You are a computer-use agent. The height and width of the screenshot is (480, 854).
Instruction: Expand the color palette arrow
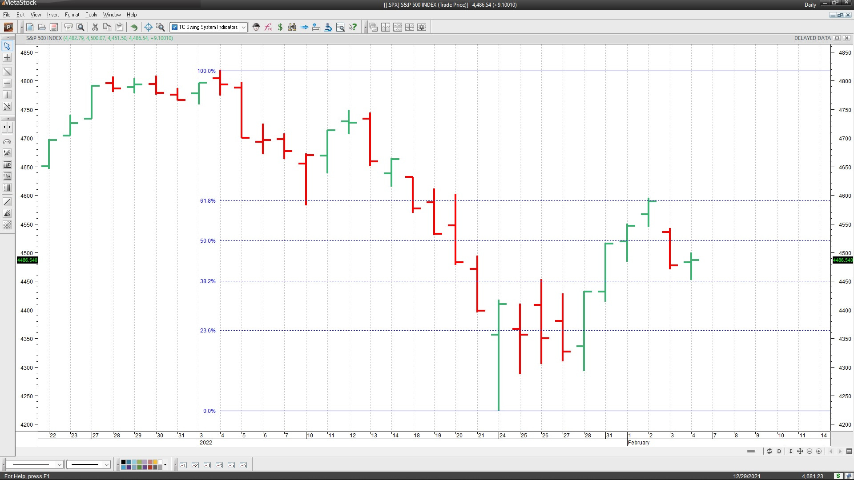click(165, 465)
